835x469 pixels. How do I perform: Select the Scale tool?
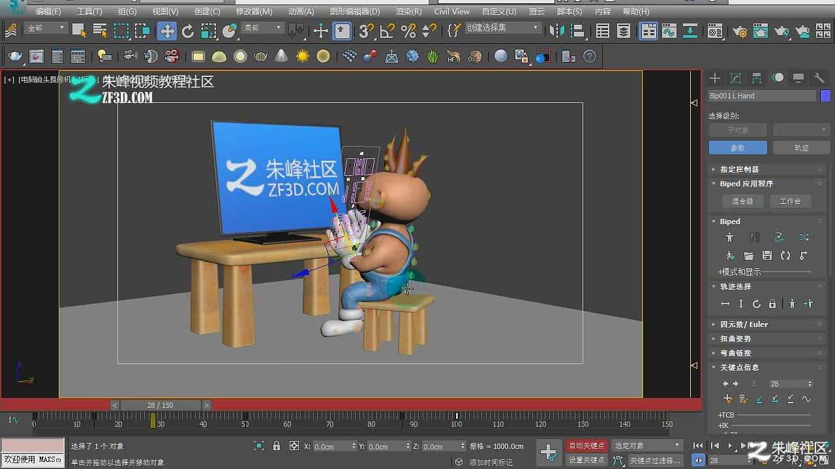tap(209, 31)
